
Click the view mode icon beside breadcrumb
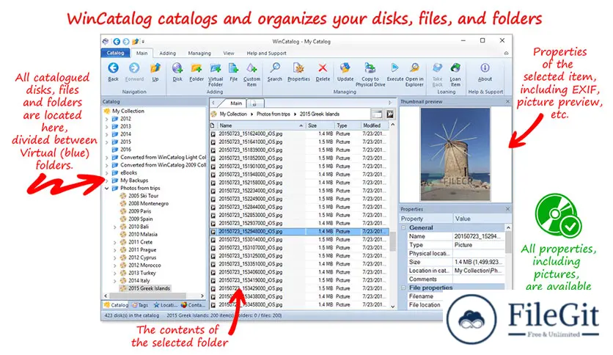pos(377,114)
